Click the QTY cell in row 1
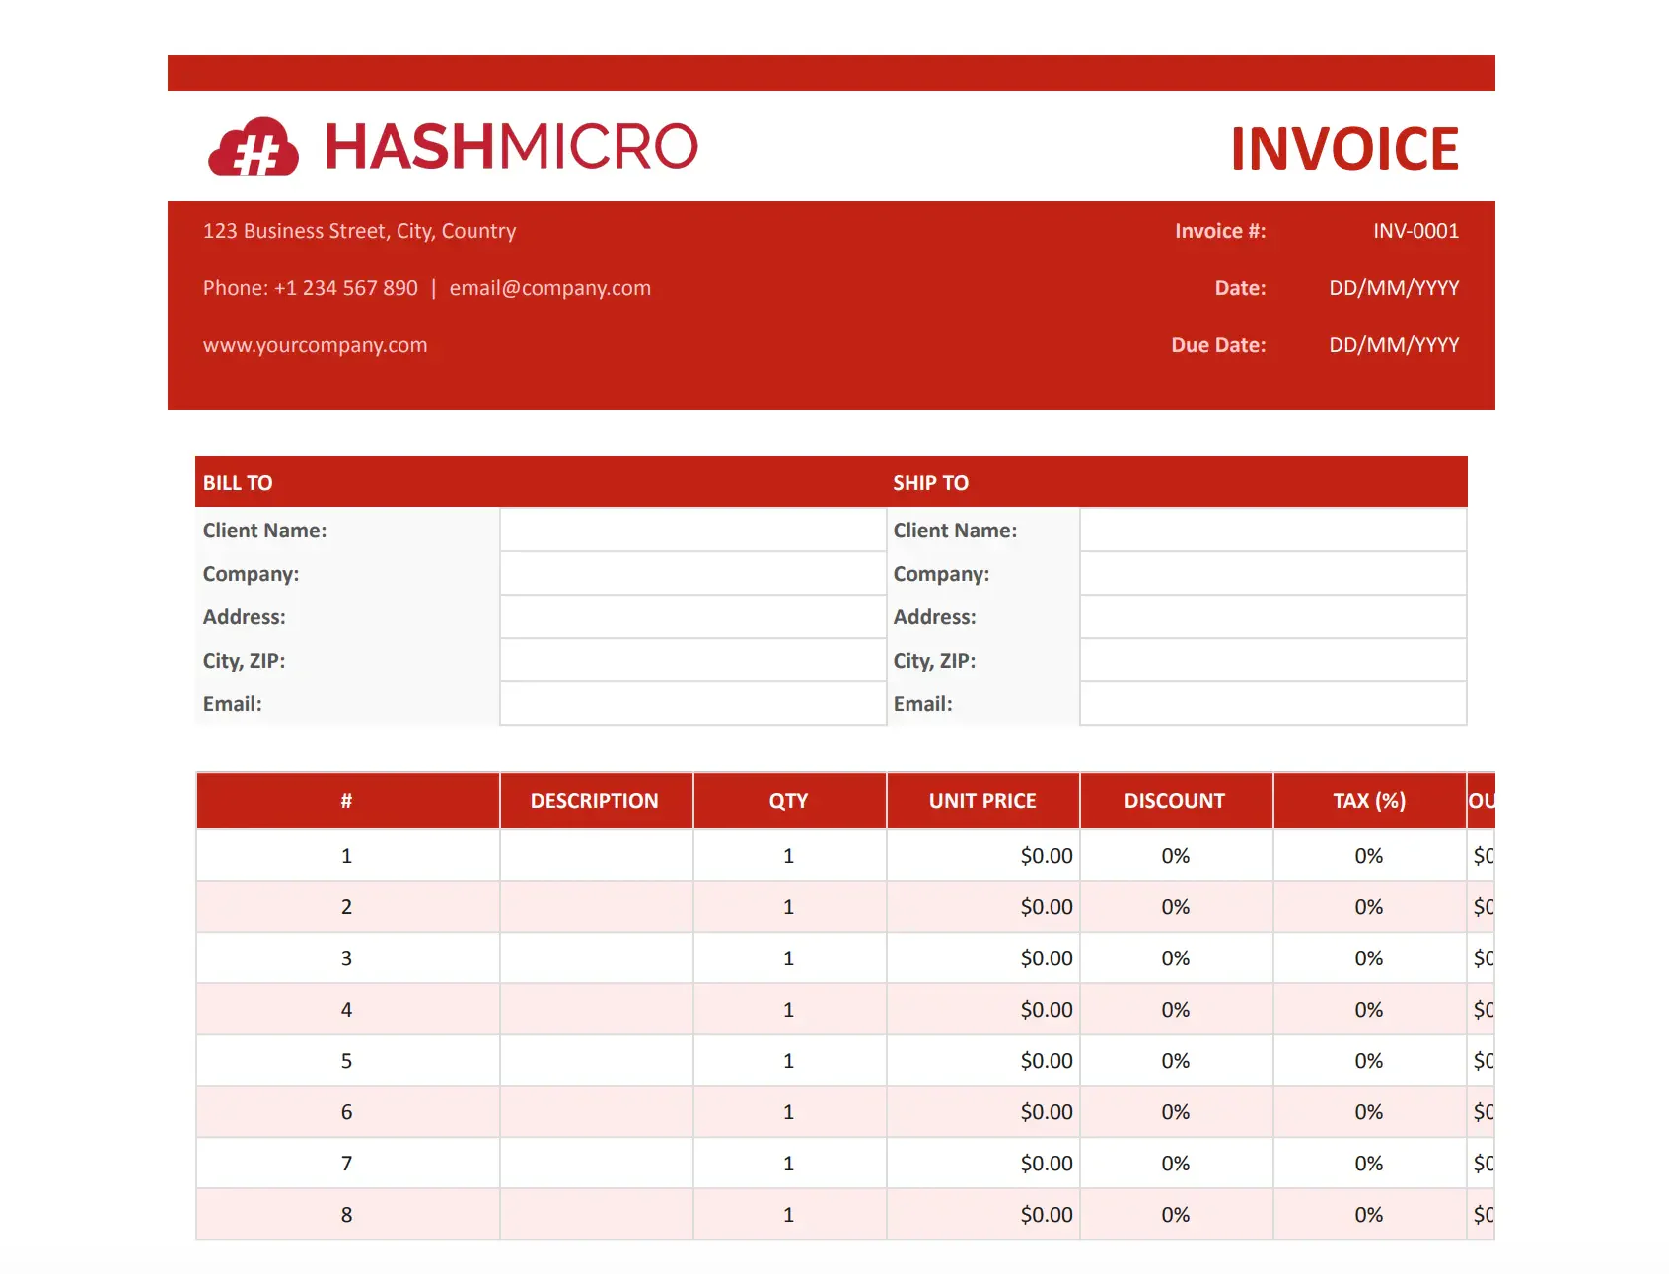 coord(789,856)
